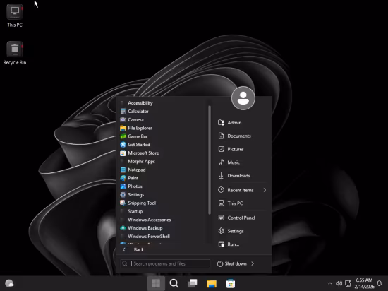Open Shut down options arrow

(x=253, y=263)
